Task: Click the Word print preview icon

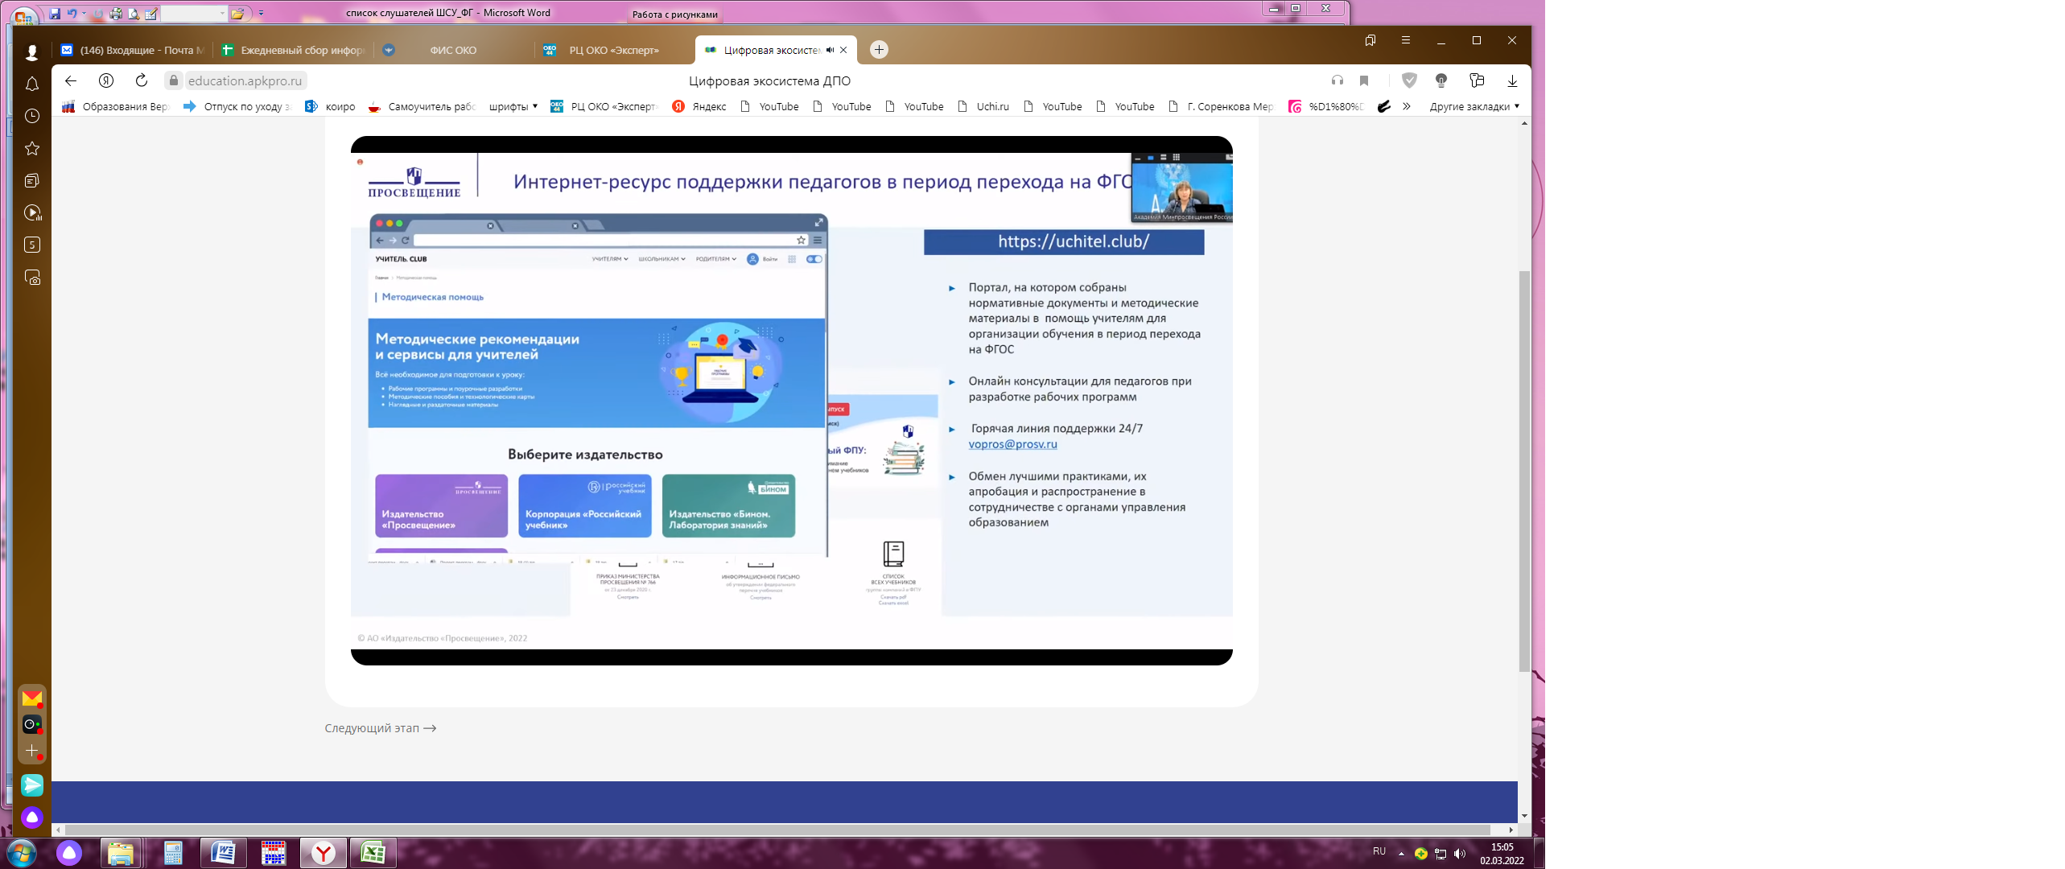Action: [134, 14]
